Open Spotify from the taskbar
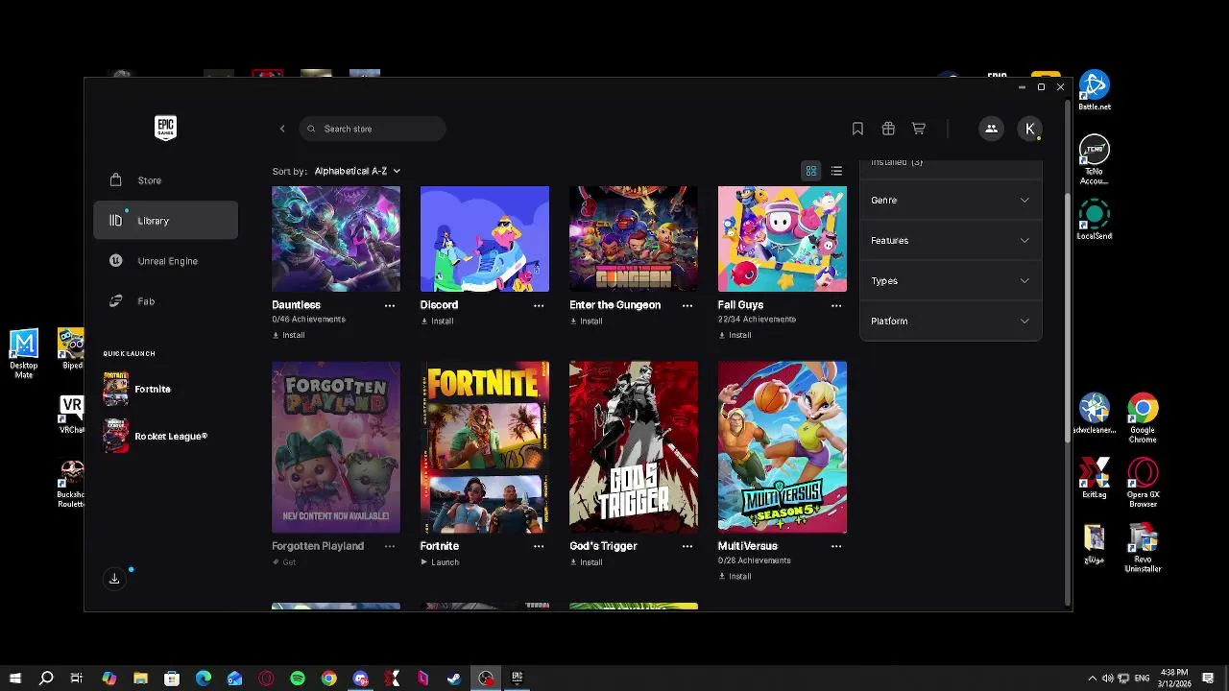 point(298,679)
